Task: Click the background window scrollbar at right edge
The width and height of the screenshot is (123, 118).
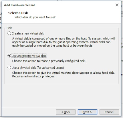Action: 122,14
